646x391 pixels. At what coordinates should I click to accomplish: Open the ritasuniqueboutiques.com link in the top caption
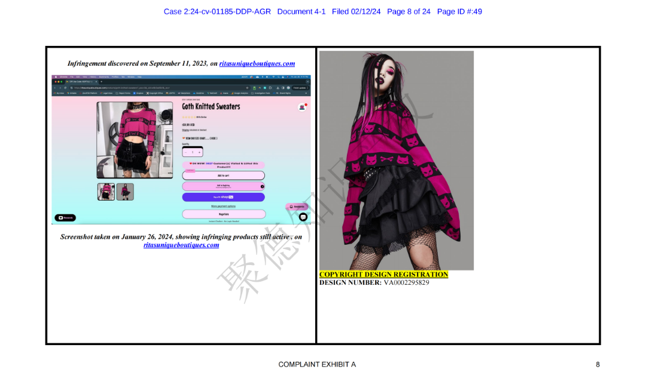pos(257,63)
